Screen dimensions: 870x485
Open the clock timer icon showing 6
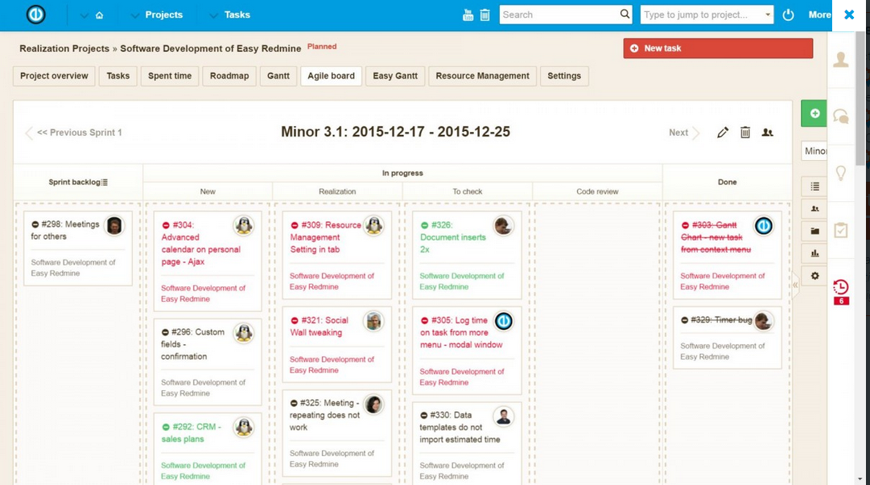pyautogui.click(x=840, y=291)
